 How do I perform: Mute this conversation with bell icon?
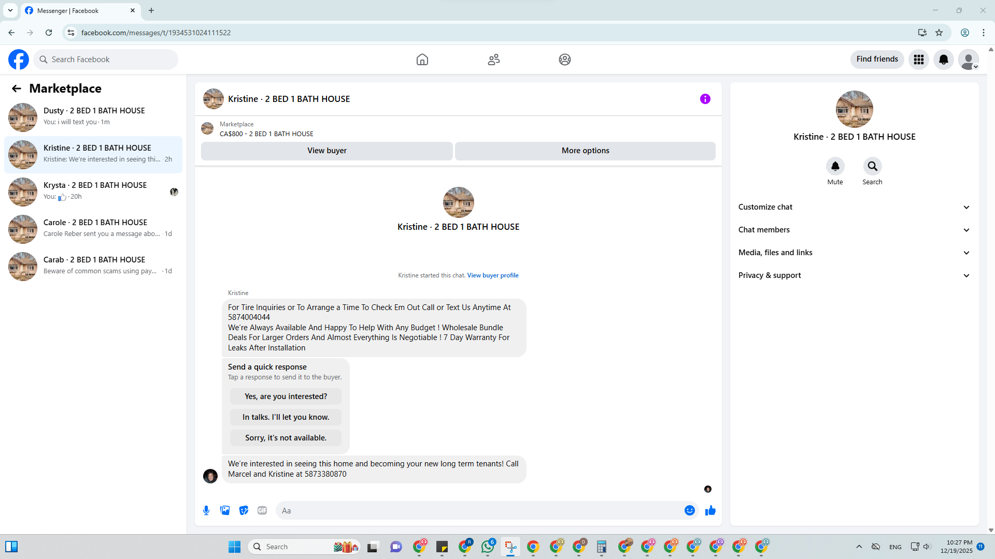click(835, 166)
